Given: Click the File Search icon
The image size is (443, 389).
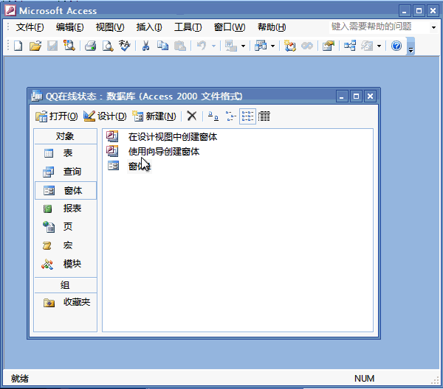Looking at the screenshot, I should tap(69, 46).
